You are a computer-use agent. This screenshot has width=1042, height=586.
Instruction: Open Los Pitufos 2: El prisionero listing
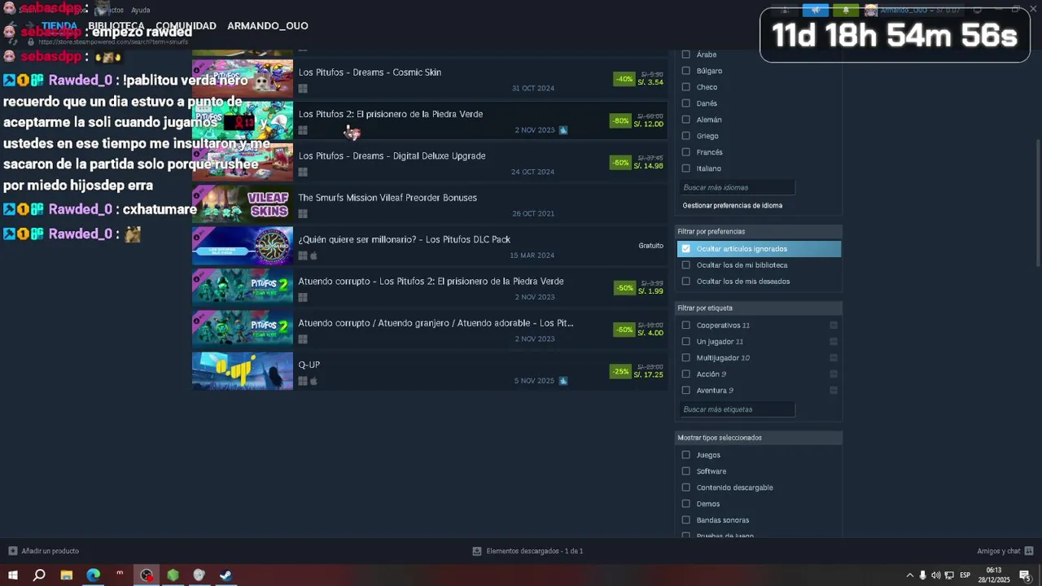coord(430,120)
